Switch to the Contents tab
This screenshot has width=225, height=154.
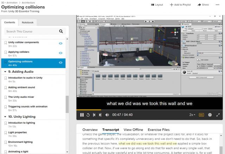(9, 22)
